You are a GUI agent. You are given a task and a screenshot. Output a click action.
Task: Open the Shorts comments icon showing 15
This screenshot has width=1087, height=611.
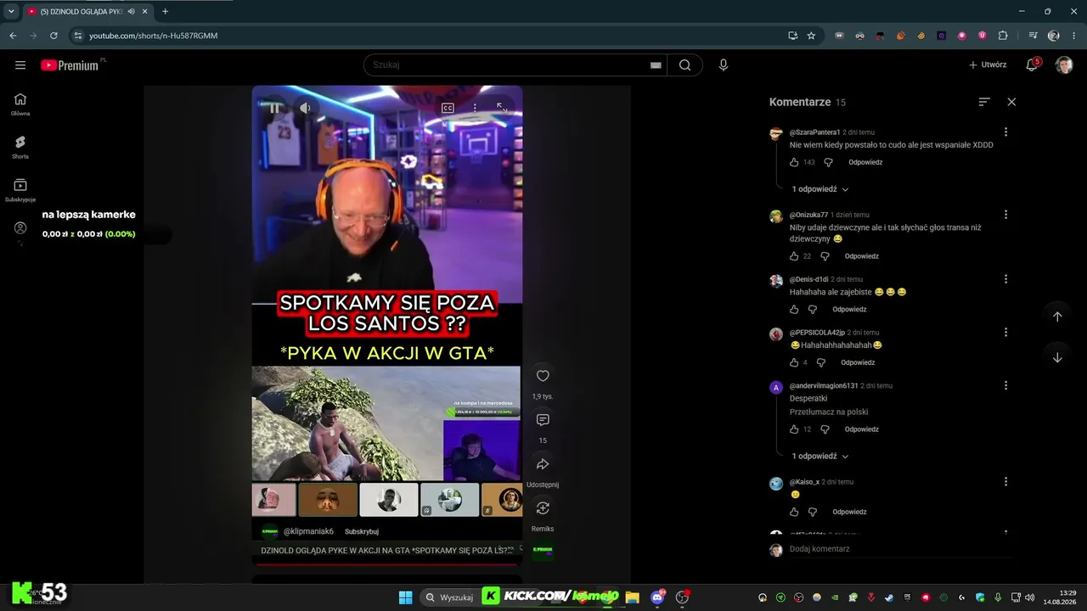[543, 420]
